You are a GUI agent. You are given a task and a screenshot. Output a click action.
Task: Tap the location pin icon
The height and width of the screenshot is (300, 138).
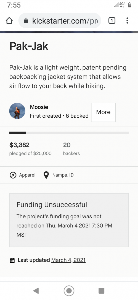coord(46,175)
